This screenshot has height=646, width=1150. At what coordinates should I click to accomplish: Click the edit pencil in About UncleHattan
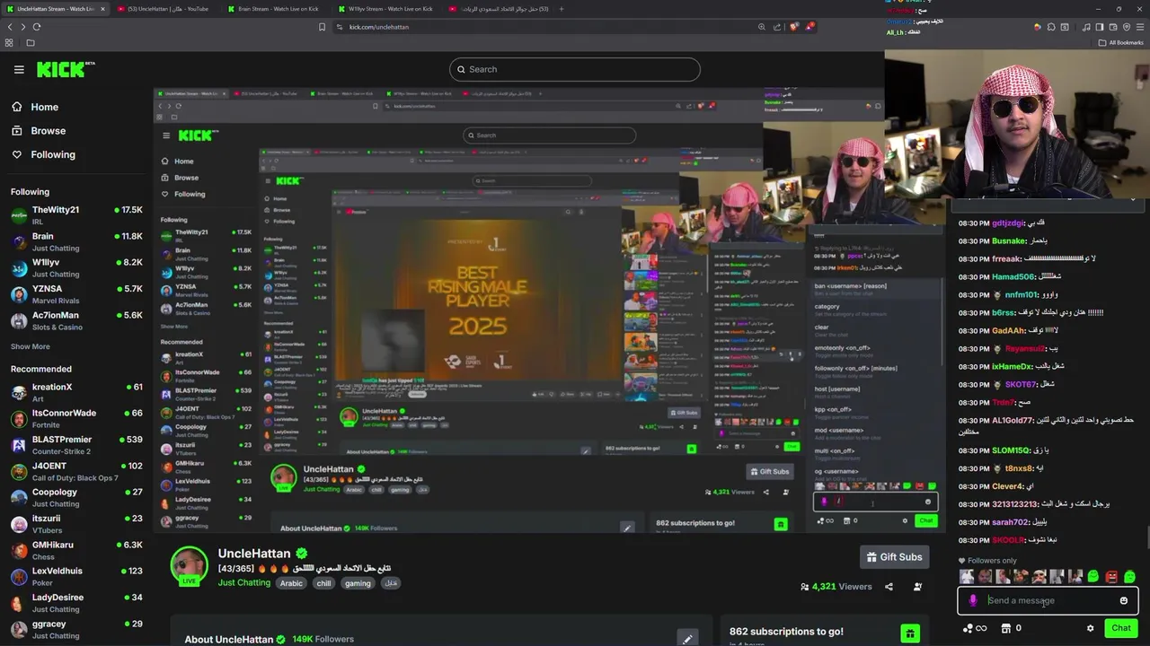687,639
